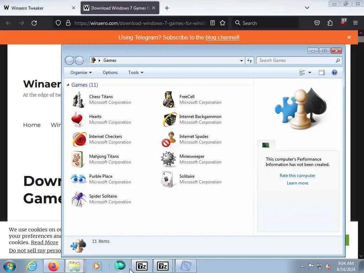Select the Mahjong Titans tile icon
Screen dimensions: 364x273
77,159
